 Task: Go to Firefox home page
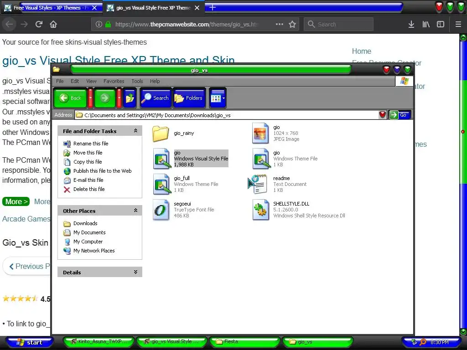53,24
